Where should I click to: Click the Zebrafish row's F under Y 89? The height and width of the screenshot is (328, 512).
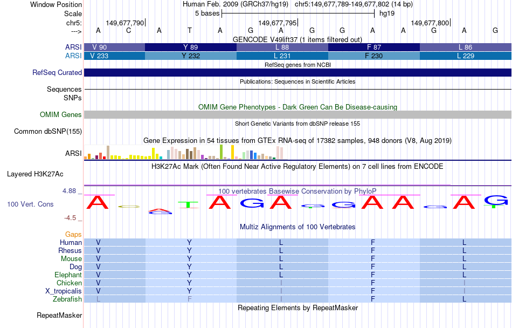pos(189,299)
